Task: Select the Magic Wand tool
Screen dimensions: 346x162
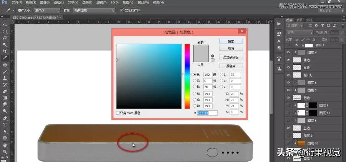Action: (5, 45)
